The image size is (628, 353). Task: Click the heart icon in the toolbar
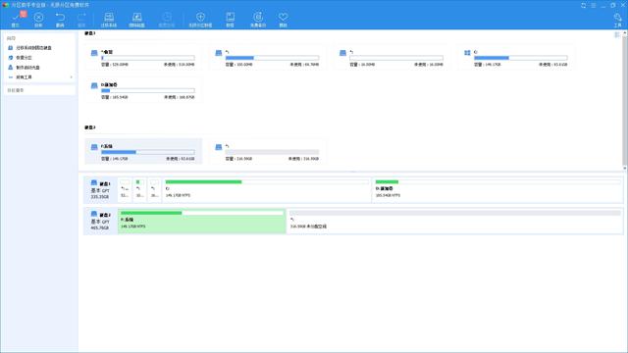(284, 19)
